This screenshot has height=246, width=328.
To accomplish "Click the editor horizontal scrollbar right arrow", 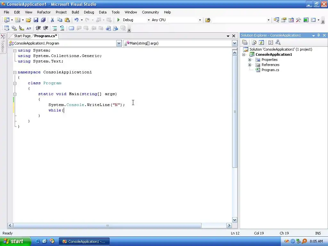I will pos(229,225).
